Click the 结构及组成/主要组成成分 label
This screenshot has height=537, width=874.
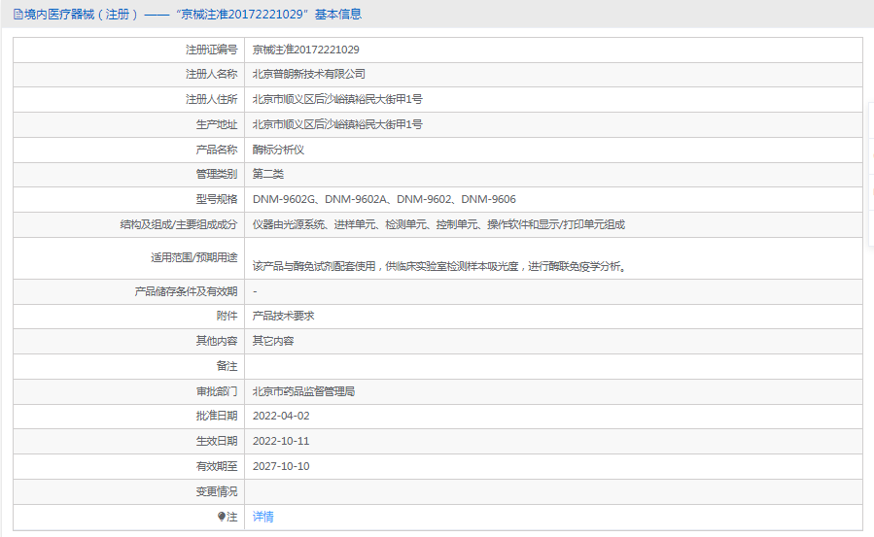coord(179,224)
